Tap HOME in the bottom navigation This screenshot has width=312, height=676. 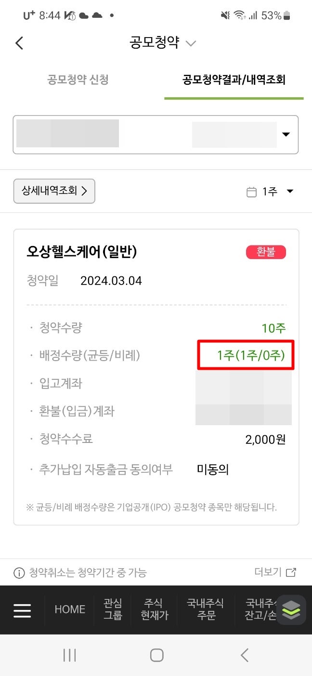[69, 610]
